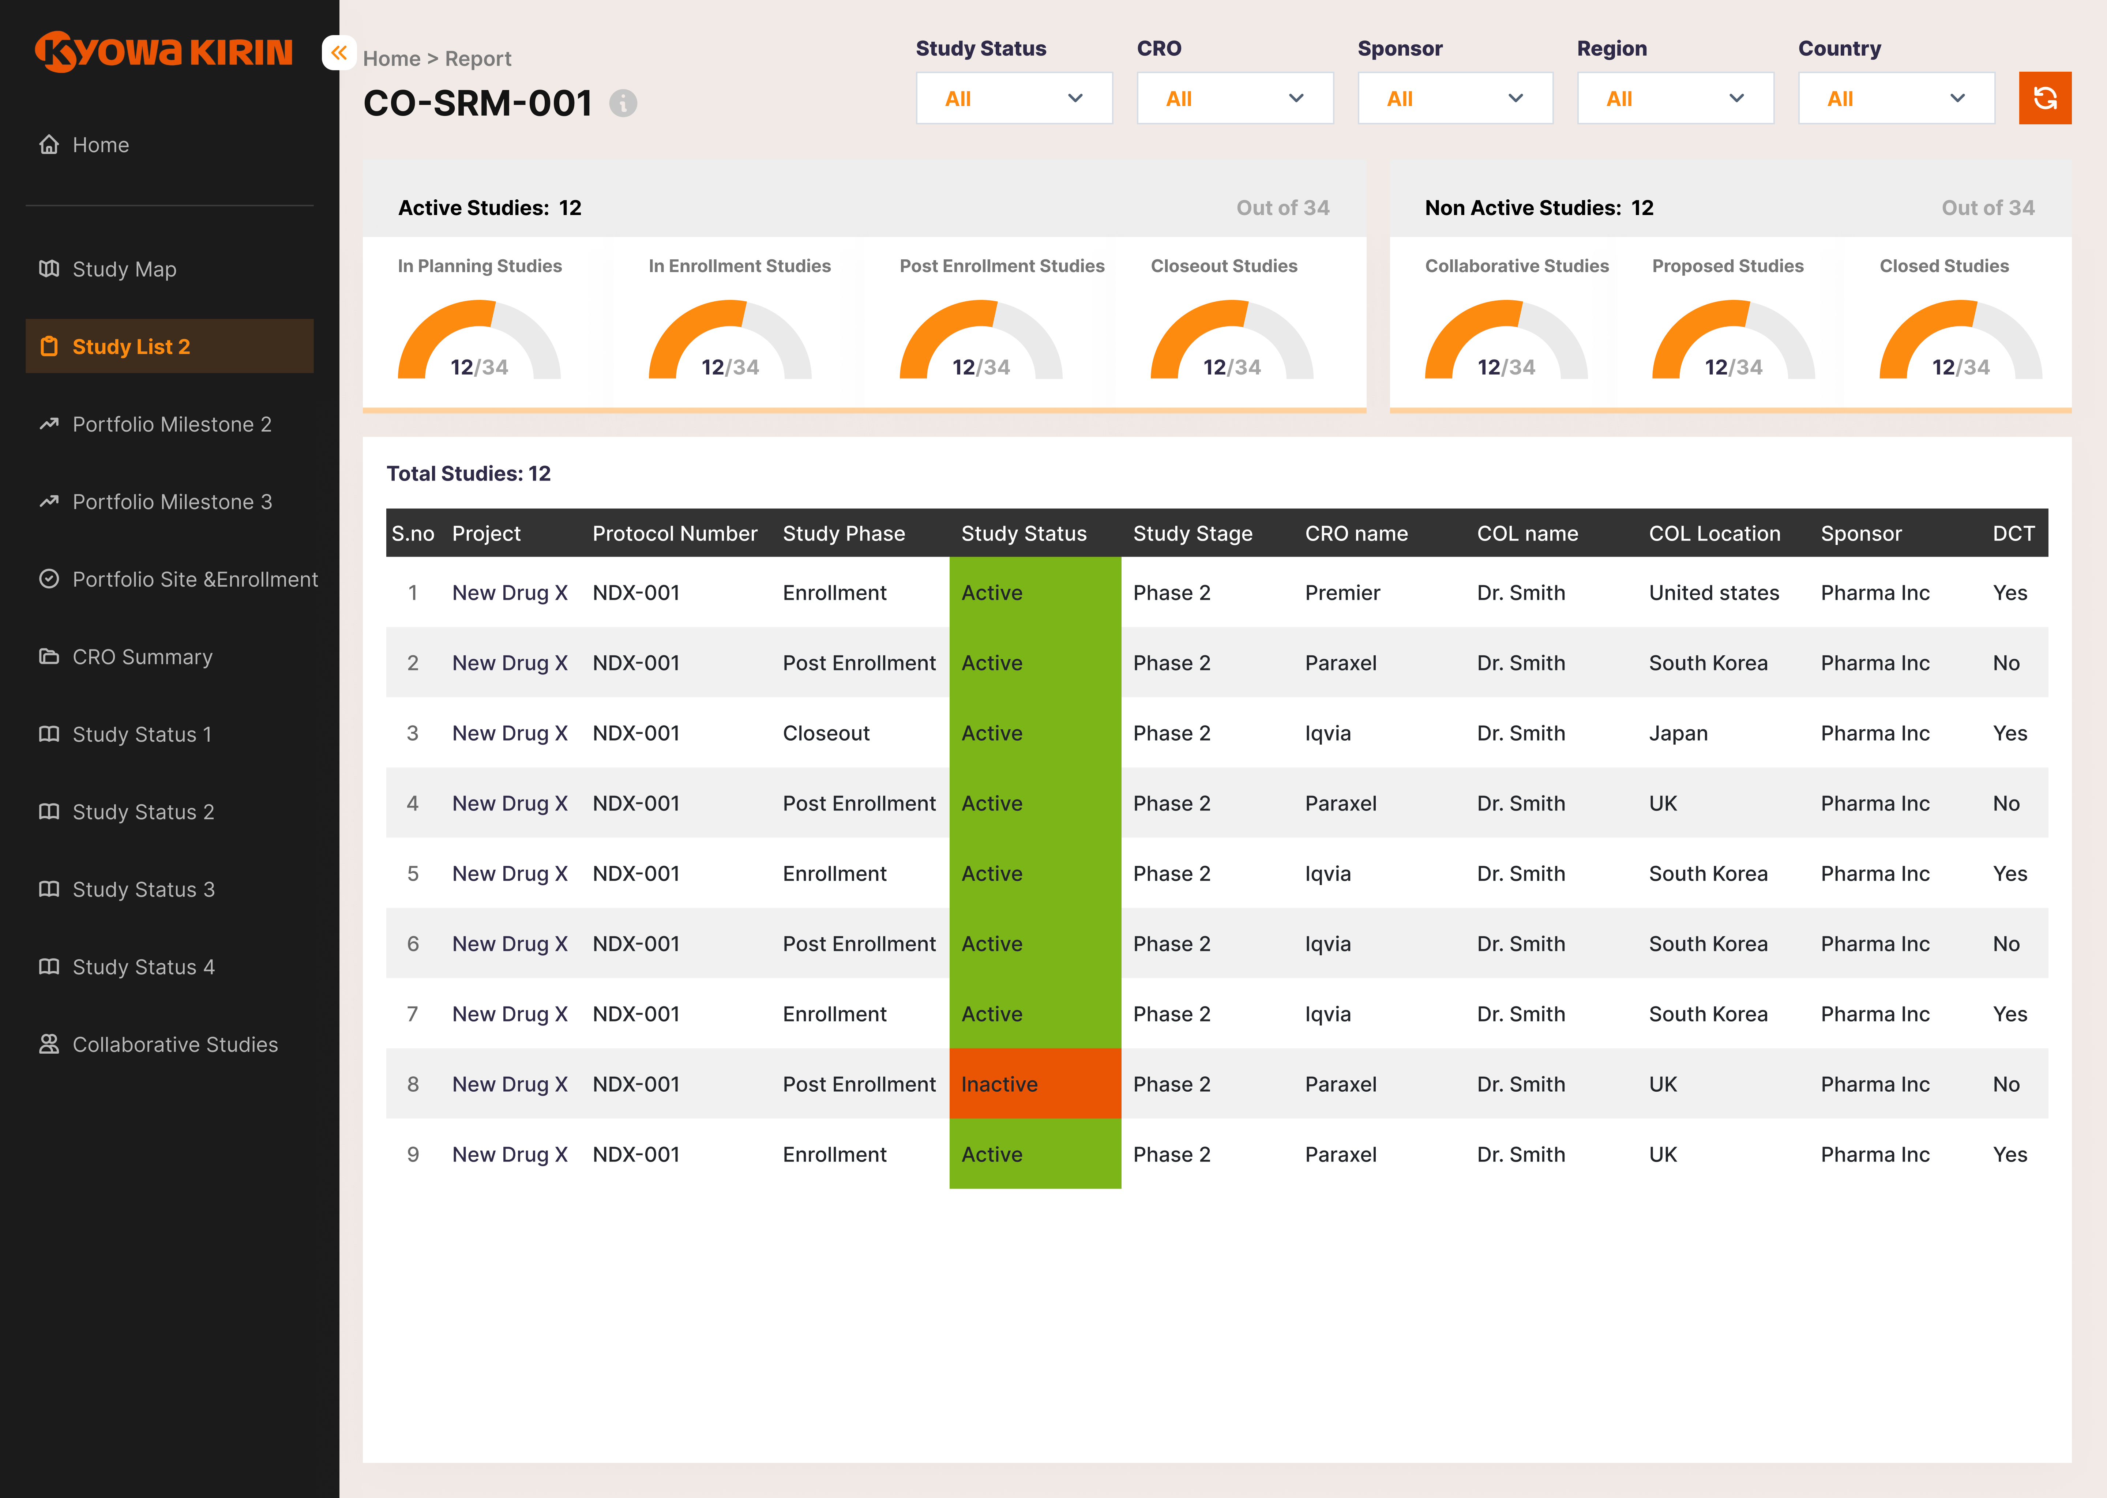This screenshot has width=2107, height=1498.
Task: Click the COL Location column header
Action: pos(1715,534)
